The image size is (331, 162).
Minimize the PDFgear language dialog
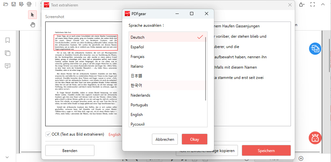(177, 14)
